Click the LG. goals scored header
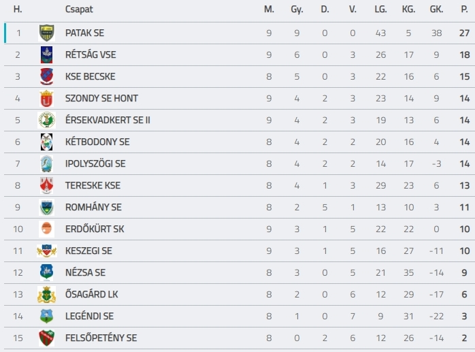The width and height of the screenshot is (475, 352). click(380, 10)
